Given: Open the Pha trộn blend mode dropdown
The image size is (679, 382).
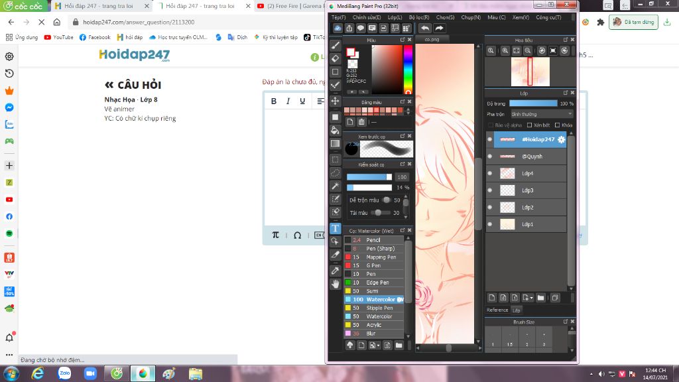Looking at the screenshot, I should pos(542,114).
